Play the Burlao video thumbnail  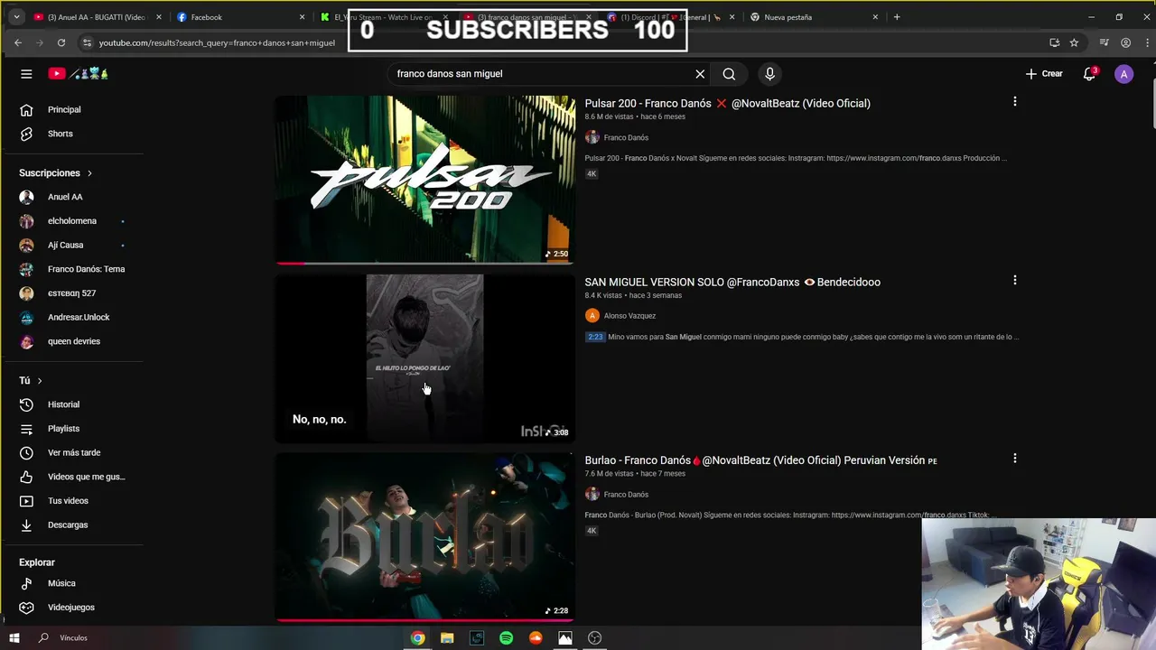click(x=425, y=537)
